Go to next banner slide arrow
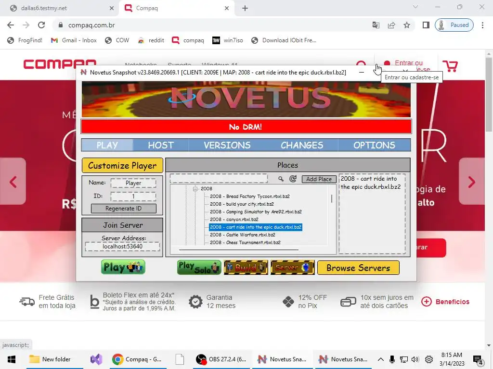Image resolution: width=493 pixels, height=369 pixels. pyautogui.click(x=472, y=182)
